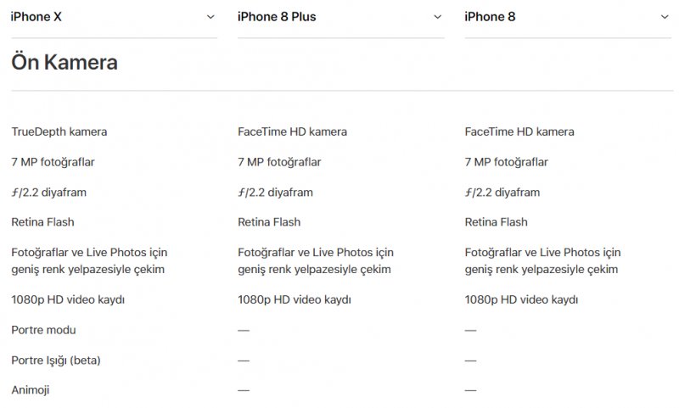Click the Portre modu dash under iPhone 8
Viewport: 679px width, 408px height.
470,329
